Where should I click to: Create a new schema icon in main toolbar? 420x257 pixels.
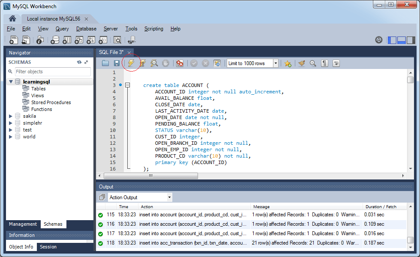pyautogui.click(x=55, y=40)
